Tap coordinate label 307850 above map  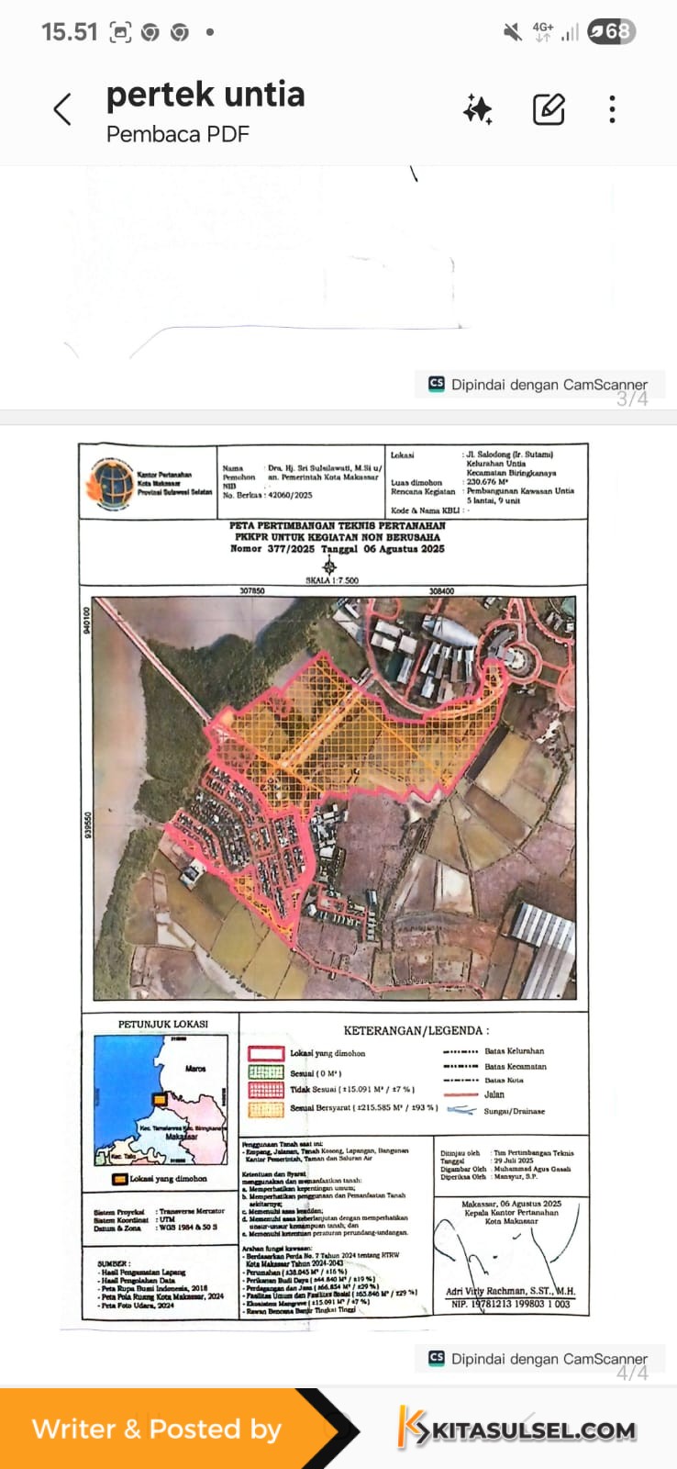pyautogui.click(x=252, y=590)
